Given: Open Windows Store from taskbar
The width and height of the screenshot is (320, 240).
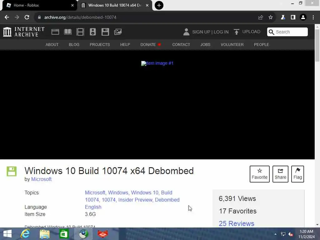Looking at the screenshot, I should 64,234.
